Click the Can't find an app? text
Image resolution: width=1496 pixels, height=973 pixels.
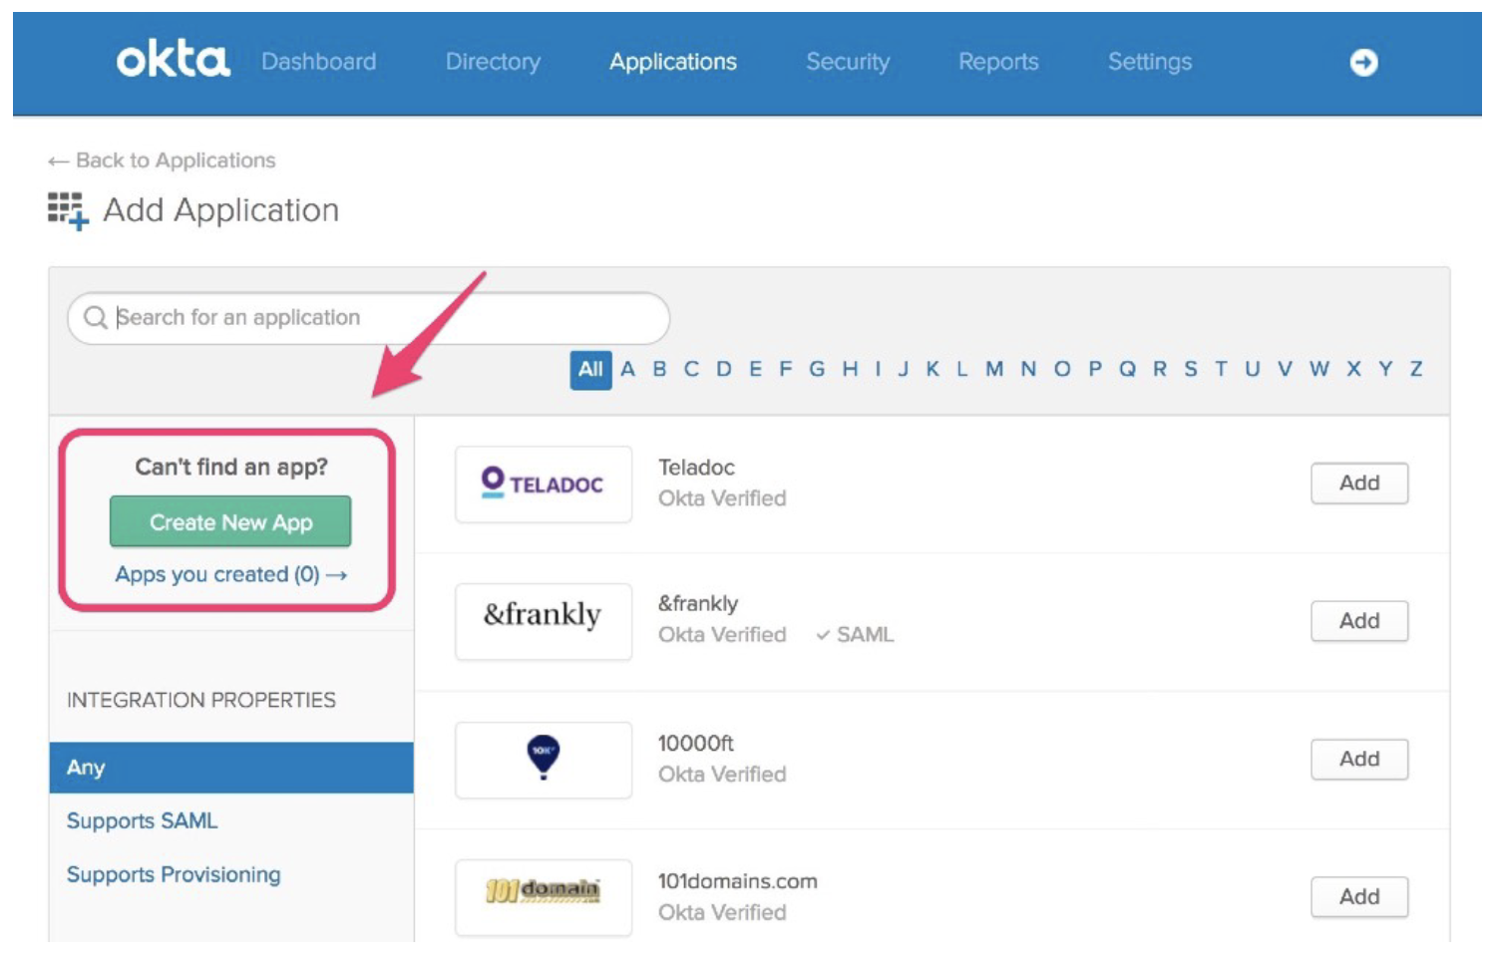click(231, 468)
